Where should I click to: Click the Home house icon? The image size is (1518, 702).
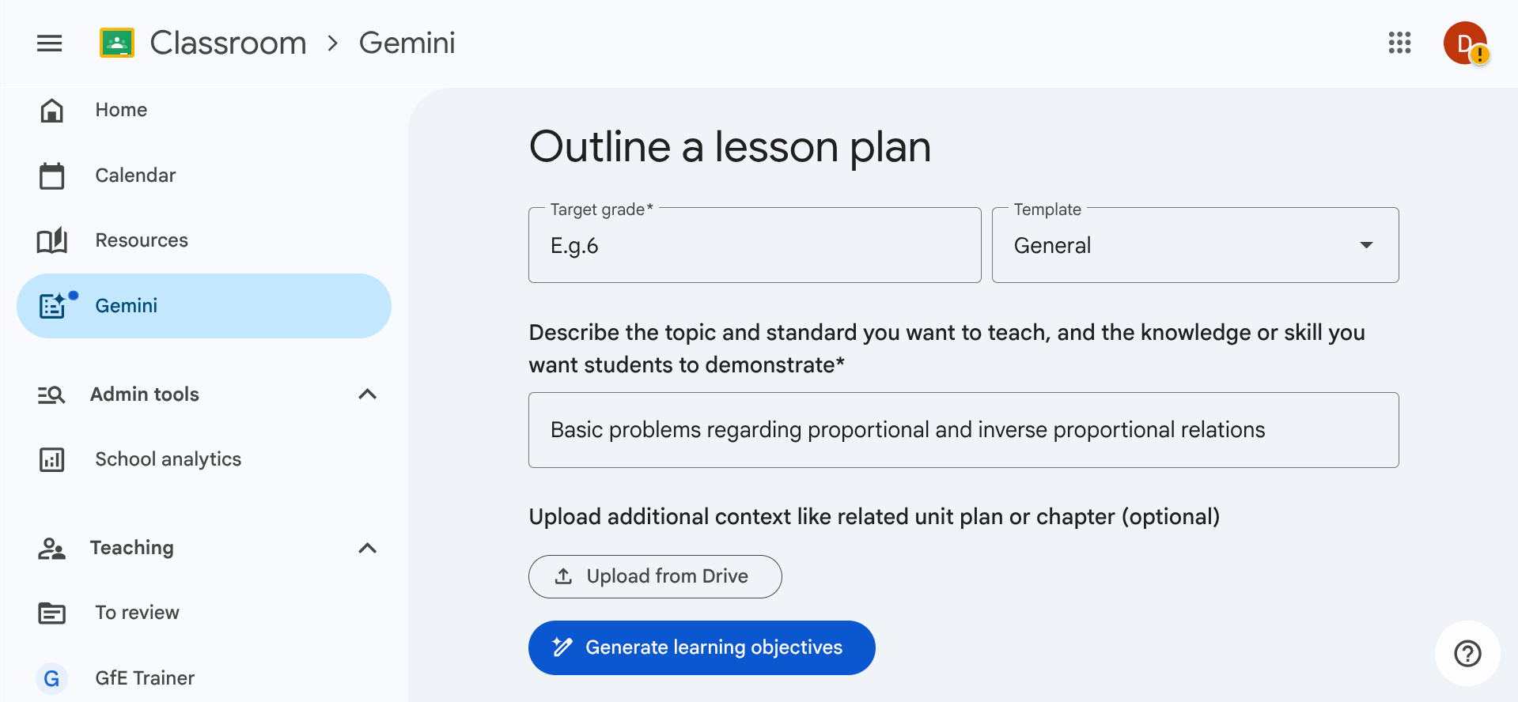coord(52,110)
